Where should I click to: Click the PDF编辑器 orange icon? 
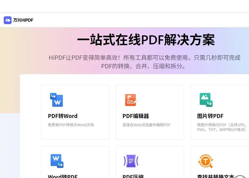click(x=132, y=100)
